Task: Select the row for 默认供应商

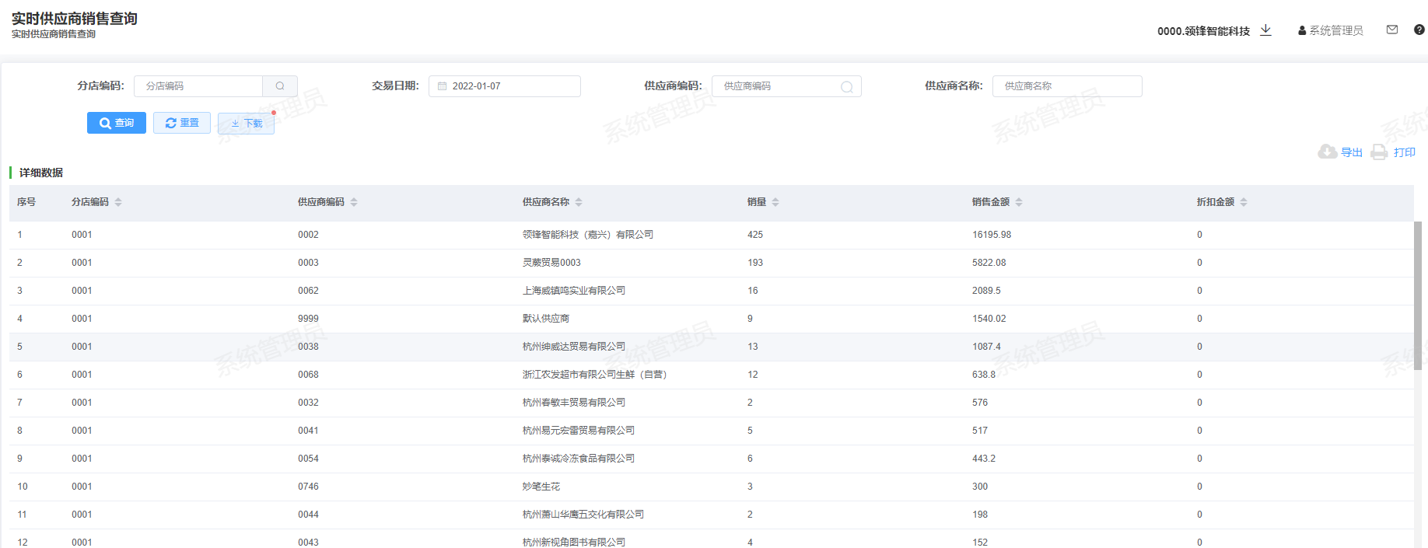Action: (x=546, y=319)
